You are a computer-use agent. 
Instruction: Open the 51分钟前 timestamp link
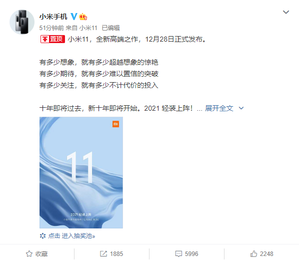coord(51,28)
